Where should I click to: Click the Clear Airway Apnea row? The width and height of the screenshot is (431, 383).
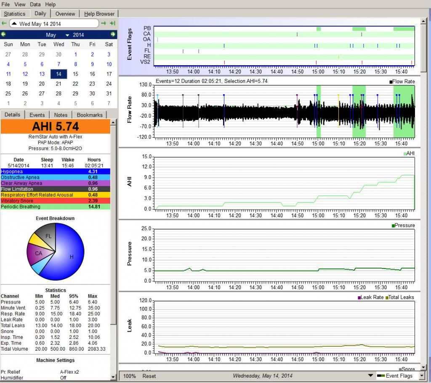[x=55, y=183]
